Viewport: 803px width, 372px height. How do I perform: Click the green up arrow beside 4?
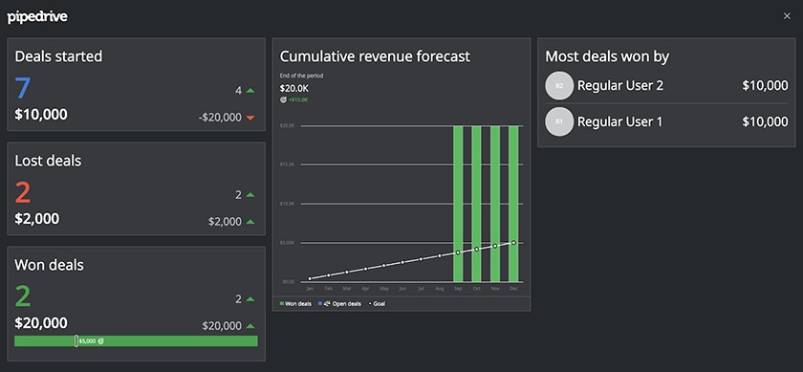click(x=250, y=91)
